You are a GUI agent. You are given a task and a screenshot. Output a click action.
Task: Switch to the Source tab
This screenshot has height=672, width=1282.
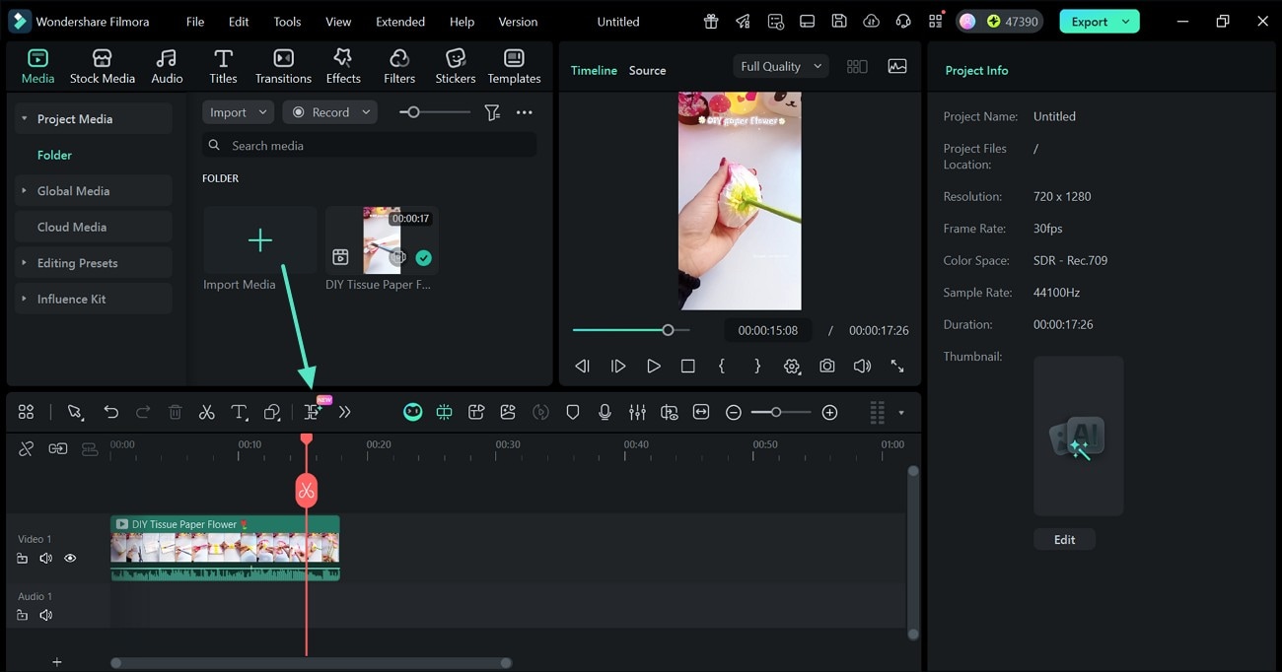(647, 70)
